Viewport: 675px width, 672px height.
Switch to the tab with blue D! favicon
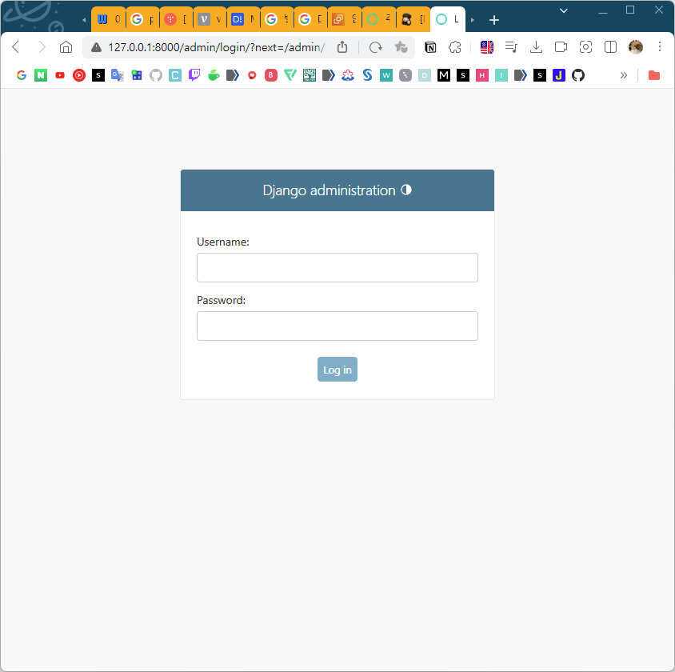pos(244,19)
